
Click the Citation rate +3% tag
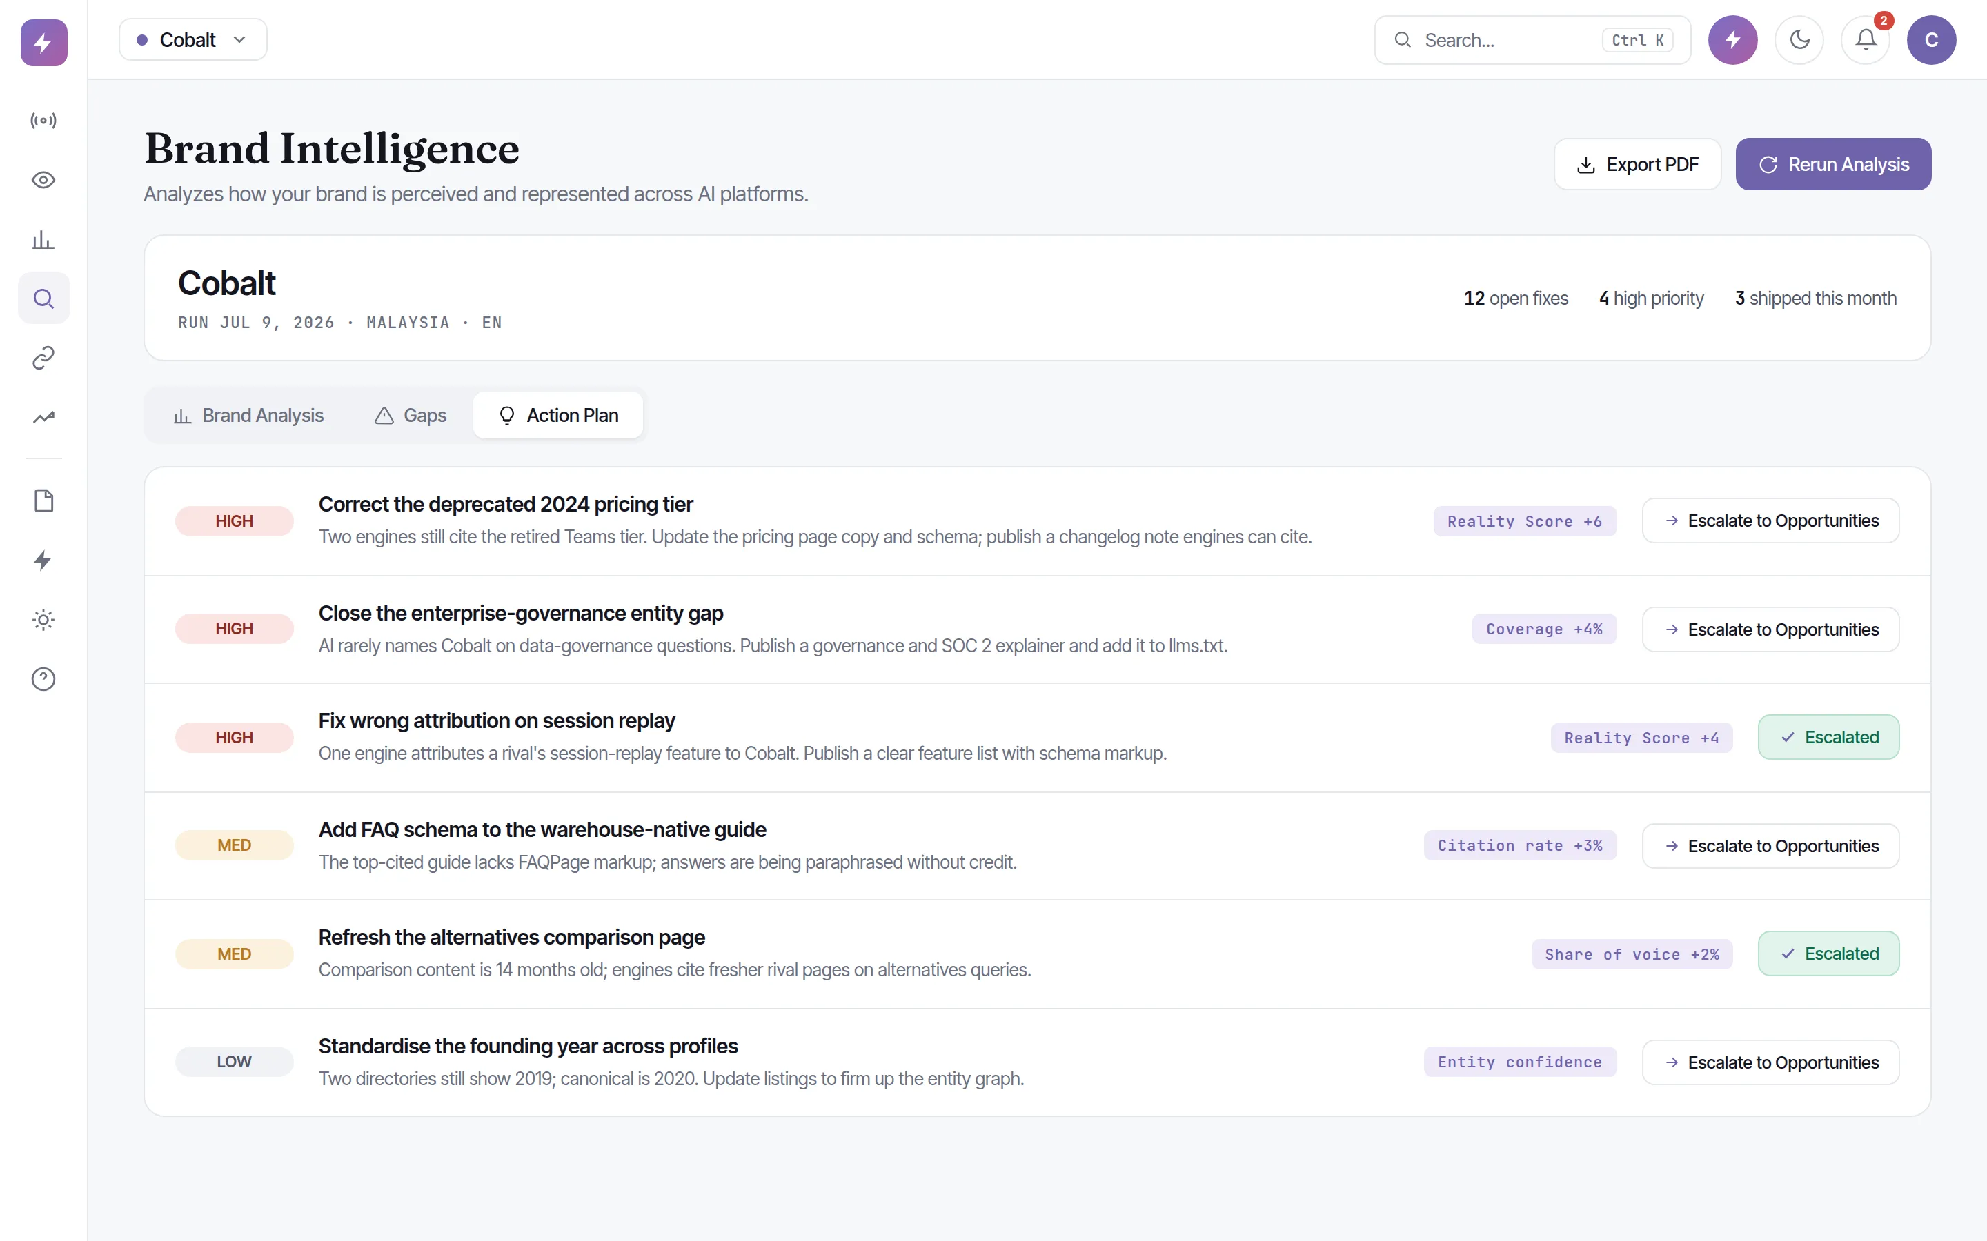click(x=1520, y=845)
